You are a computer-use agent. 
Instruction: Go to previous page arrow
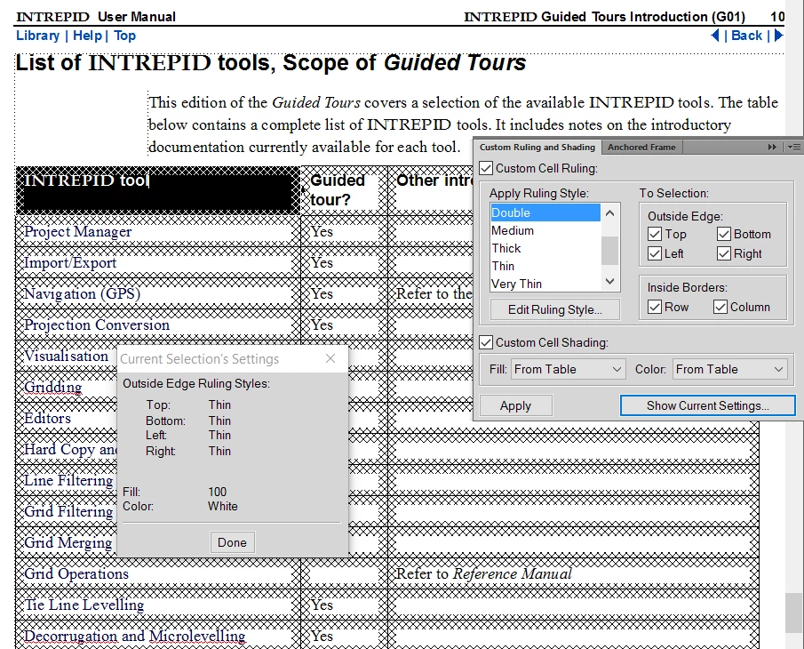click(715, 36)
